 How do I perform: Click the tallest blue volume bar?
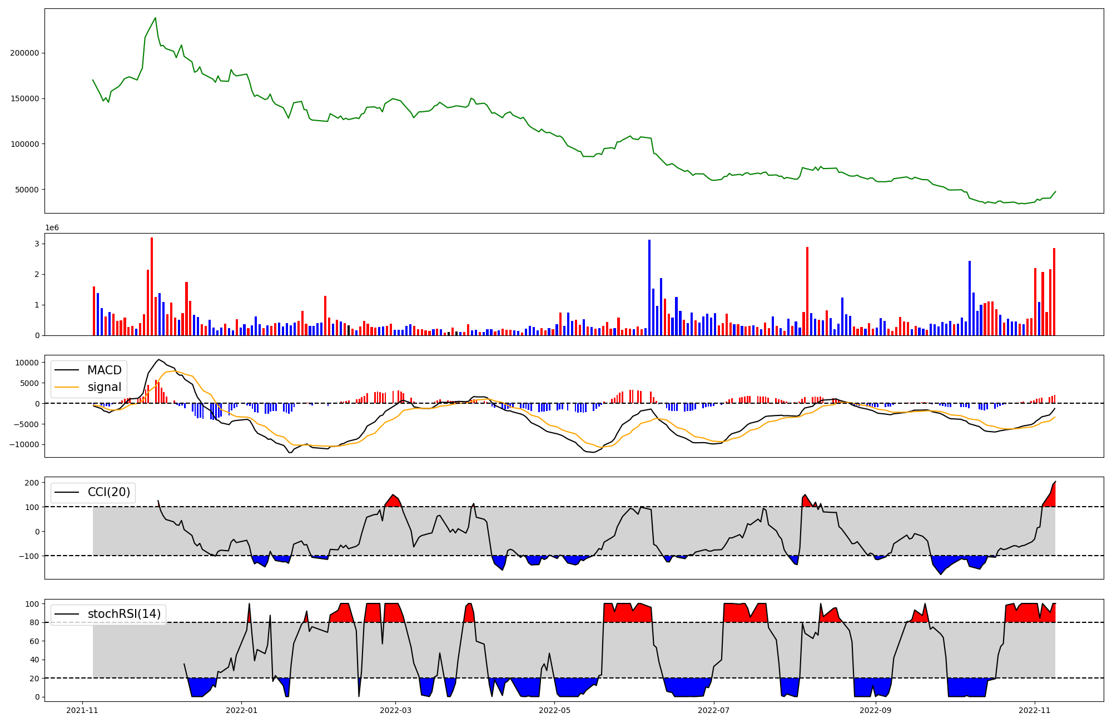coord(649,287)
